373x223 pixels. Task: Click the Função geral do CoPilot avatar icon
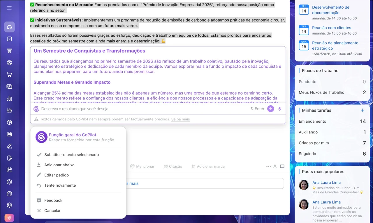click(41, 137)
